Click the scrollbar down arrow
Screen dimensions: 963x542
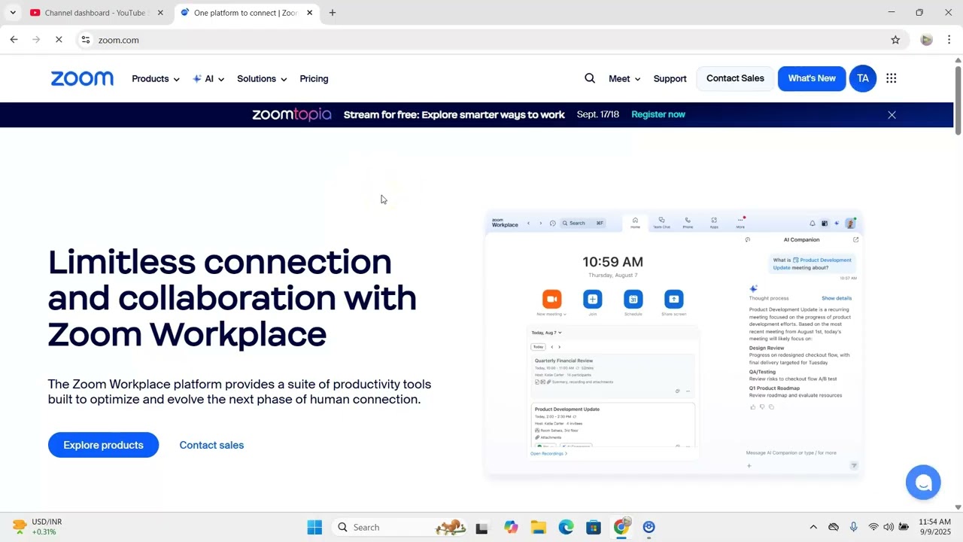[x=958, y=507]
